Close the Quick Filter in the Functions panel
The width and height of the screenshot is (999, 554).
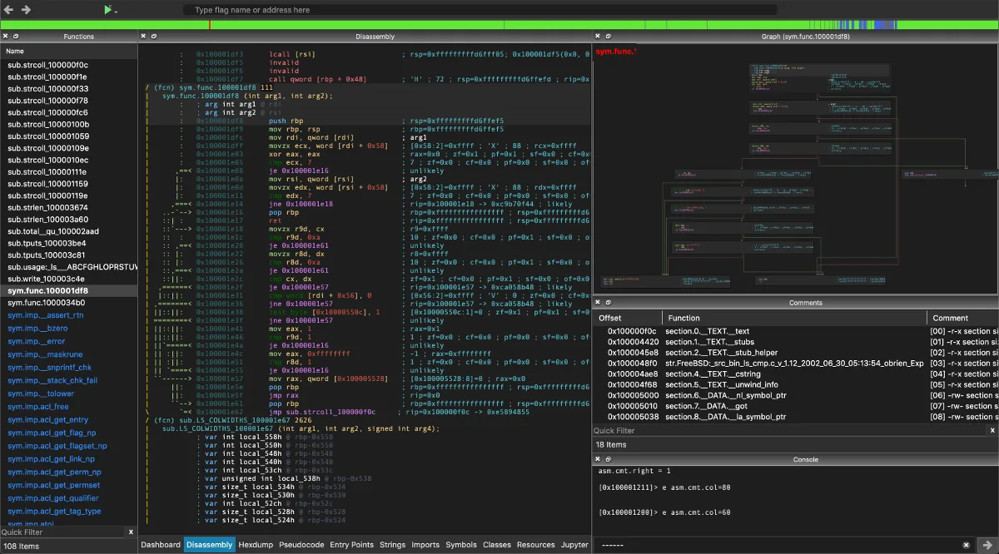(131, 531)
